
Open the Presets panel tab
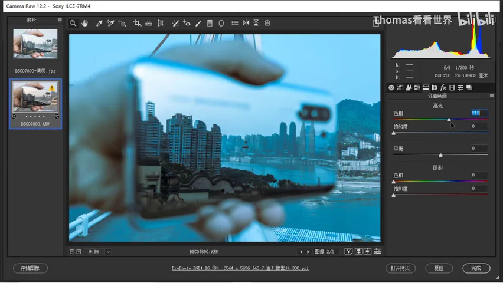pyautogui.click(x=460, y=87)
